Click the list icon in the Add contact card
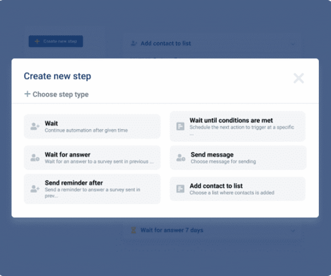 click(x=180, y=189)
